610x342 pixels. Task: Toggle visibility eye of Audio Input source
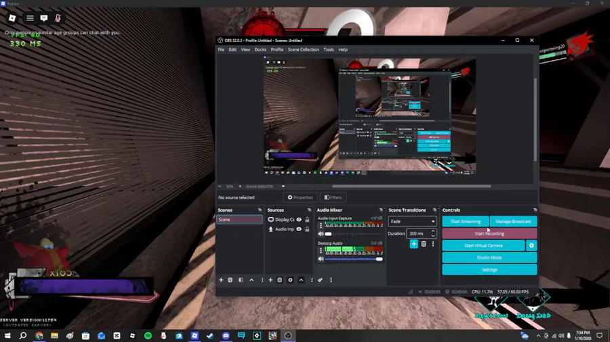(x=299, y=229)
